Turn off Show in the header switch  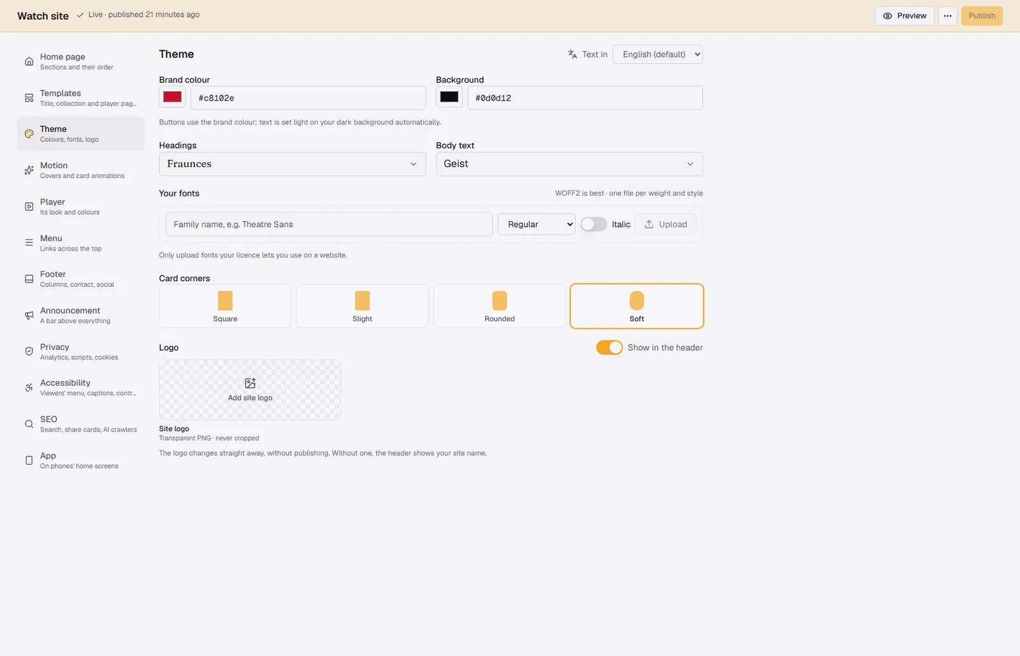(609, 347)
